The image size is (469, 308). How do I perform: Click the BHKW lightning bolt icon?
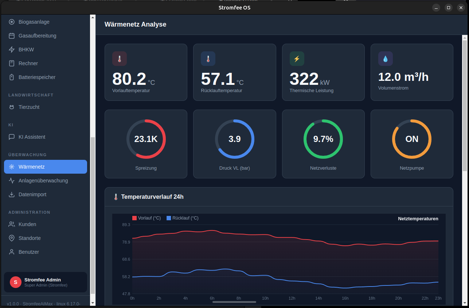point(12,50)
